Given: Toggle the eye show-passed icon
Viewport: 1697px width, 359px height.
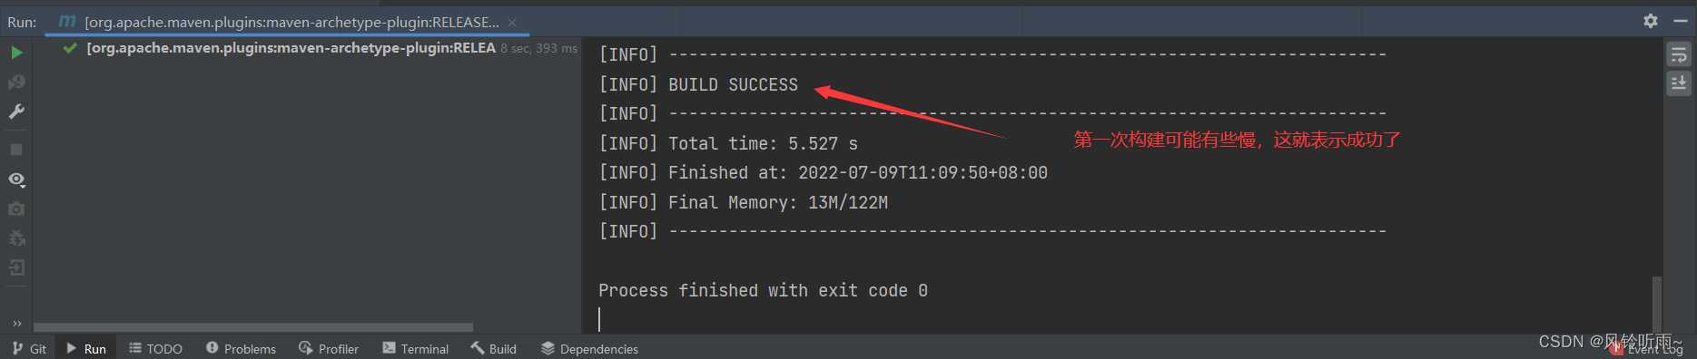Looking at the screenshot, I should pyautogui.click(x=16, y=179).
